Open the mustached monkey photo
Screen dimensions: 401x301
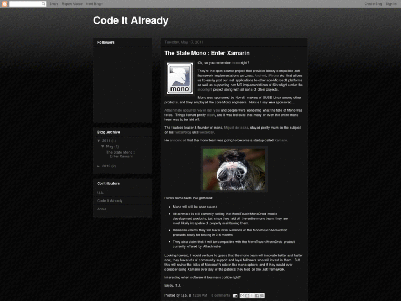(x=234, y=169)
